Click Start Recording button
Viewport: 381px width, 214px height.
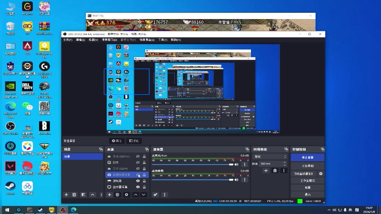307,166
